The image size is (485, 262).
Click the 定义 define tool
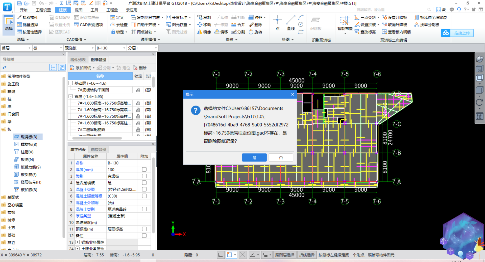tap(117, 17)
